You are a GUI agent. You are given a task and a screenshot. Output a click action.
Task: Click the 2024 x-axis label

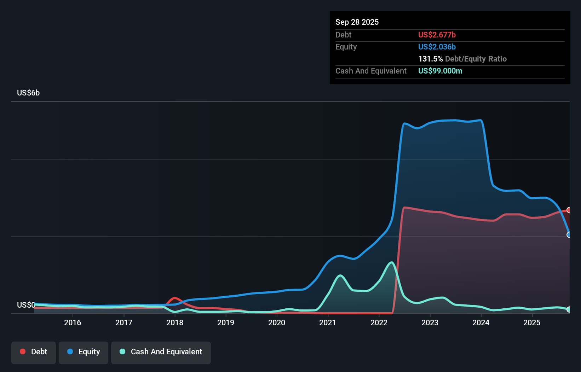(481, 322)
